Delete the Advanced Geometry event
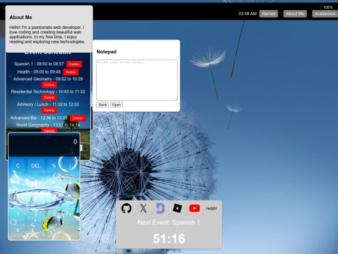Screen dimensions: 338x254 [x=49, y=85]
